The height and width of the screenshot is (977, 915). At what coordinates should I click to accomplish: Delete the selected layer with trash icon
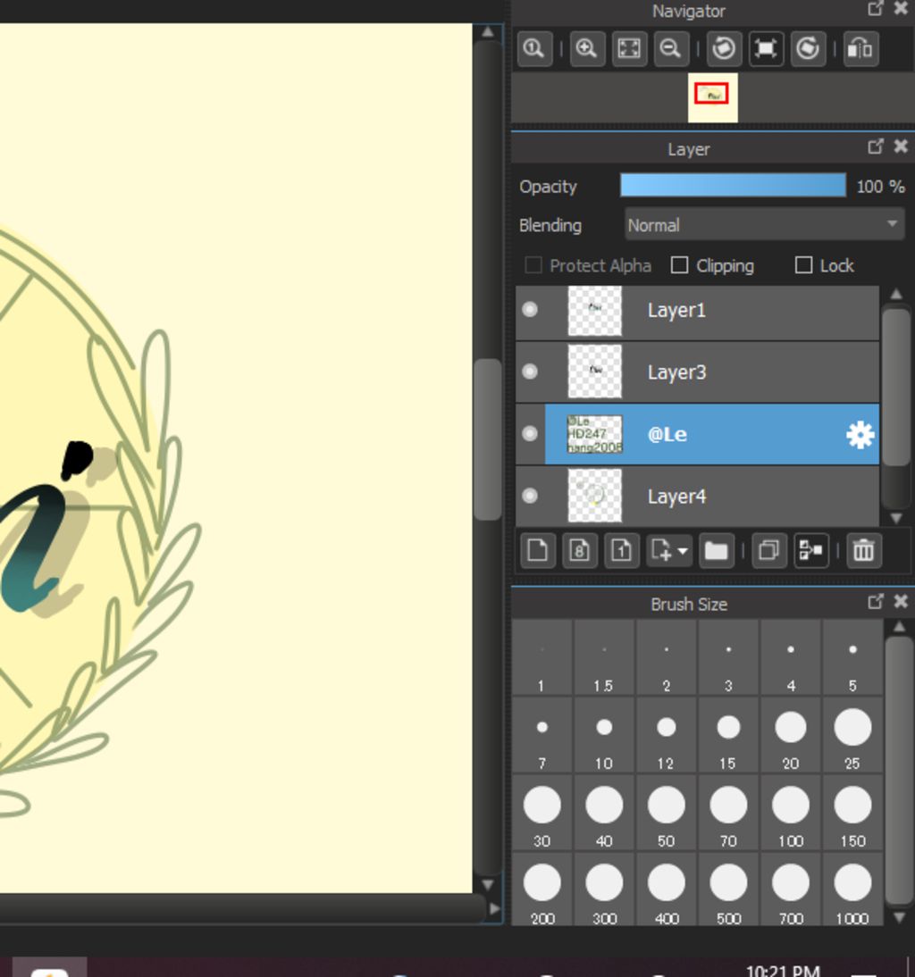coord(864,551)
